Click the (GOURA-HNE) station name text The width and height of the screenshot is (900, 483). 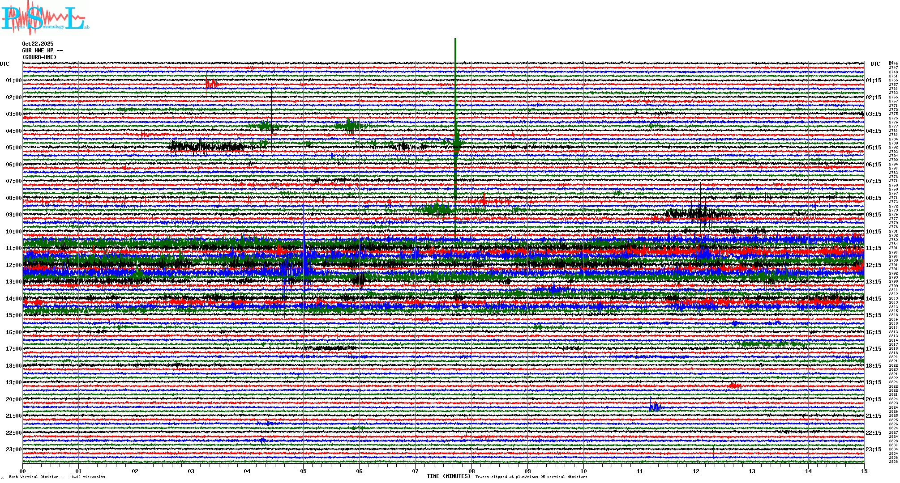click(39, 57)
